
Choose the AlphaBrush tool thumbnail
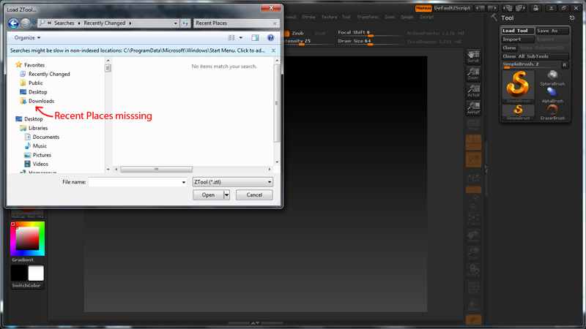pos(552,95)
